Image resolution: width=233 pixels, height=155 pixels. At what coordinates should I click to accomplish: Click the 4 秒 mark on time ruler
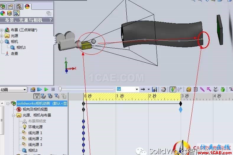pos(217,96)
